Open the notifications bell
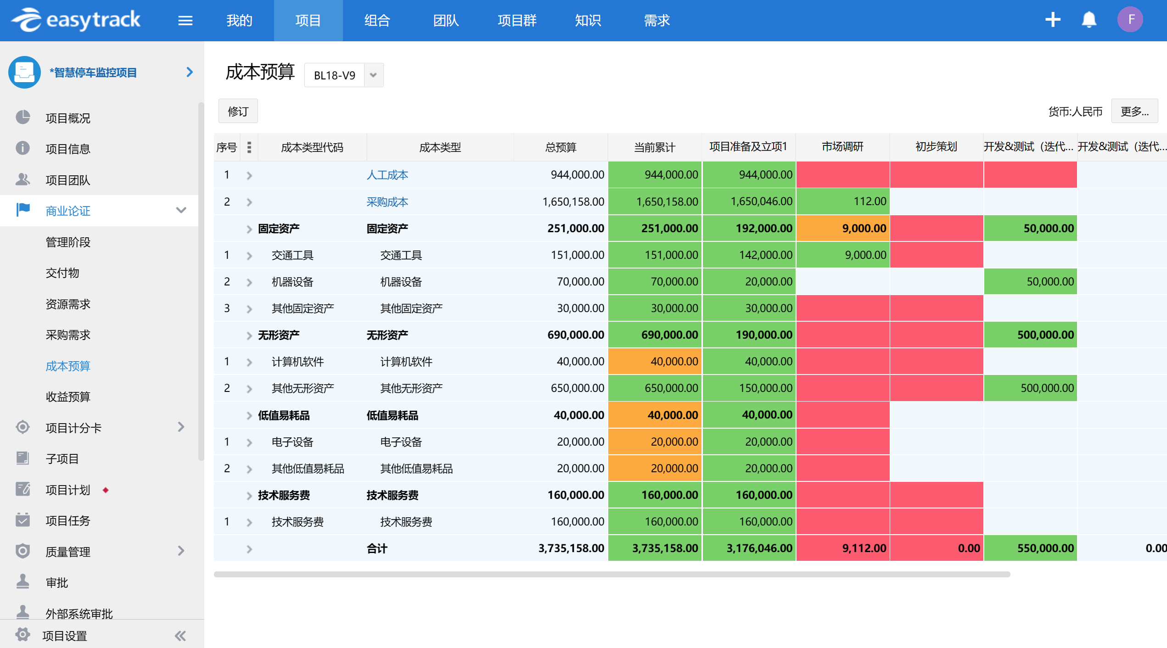This screenshot has width=1167, height=648. (x=1088, y=20)
